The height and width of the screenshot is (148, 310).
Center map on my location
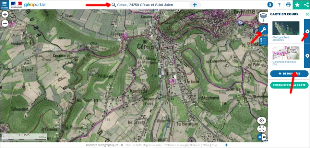pyautogui.click(x=262, y=121)
